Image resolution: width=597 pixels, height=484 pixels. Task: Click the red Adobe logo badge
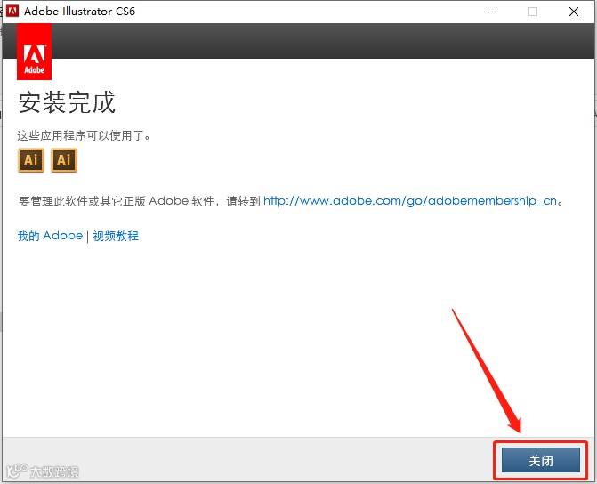[x=35, y=52]
